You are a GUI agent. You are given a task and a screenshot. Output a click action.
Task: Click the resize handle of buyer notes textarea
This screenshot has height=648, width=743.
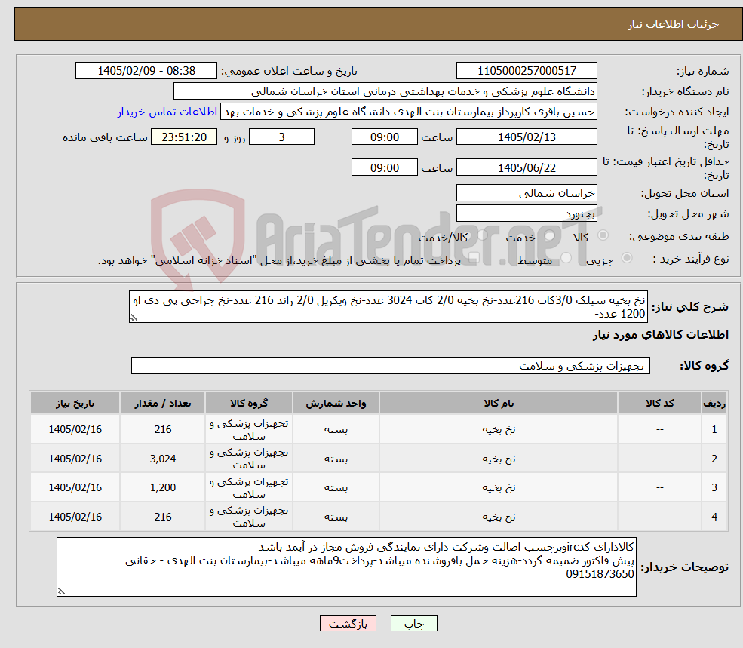click(62, 591)
